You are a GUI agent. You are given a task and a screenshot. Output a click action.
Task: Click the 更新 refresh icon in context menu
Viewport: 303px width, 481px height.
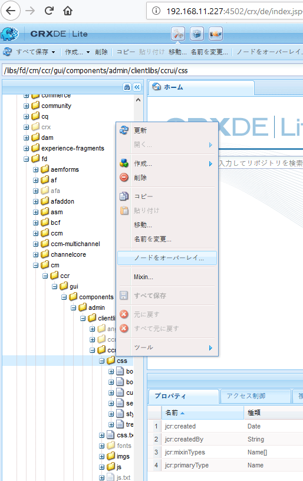tap(124, 130)
